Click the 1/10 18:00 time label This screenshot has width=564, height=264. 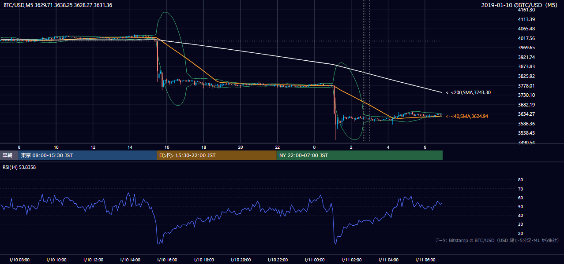click(203, 260)
